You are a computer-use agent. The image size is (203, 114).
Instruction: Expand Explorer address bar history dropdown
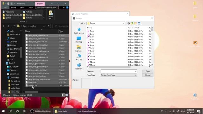point(44,26)
